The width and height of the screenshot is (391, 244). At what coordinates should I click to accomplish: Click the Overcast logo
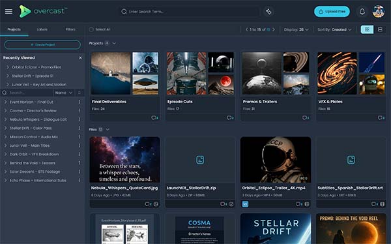pyautogui.click(x=43, y=12)
